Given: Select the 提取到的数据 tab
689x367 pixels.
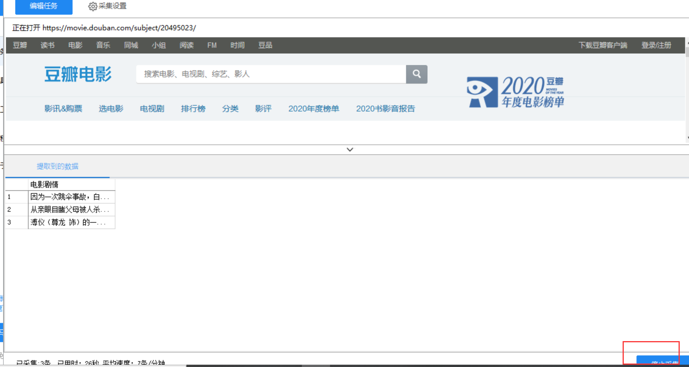Looking at the screenshot, I should [x=58, y=166].
